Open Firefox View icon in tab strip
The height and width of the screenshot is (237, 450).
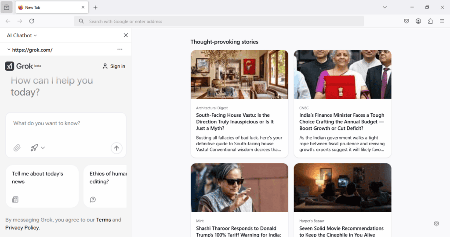point(7,7)
